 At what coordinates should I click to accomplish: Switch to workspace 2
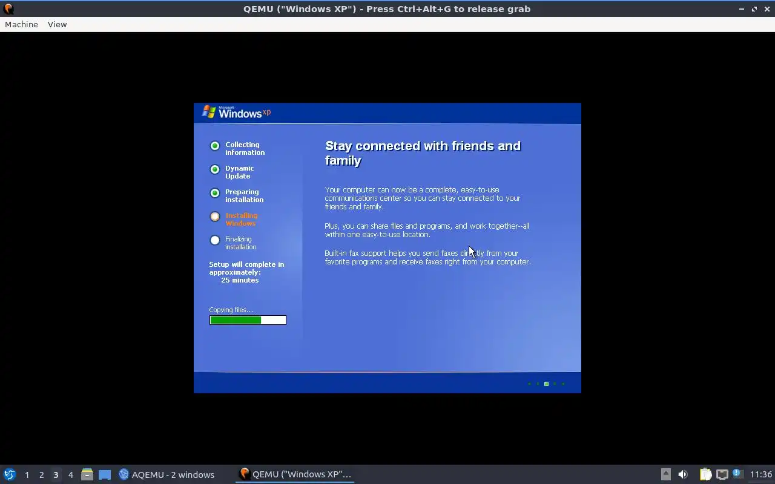point(41,475)
